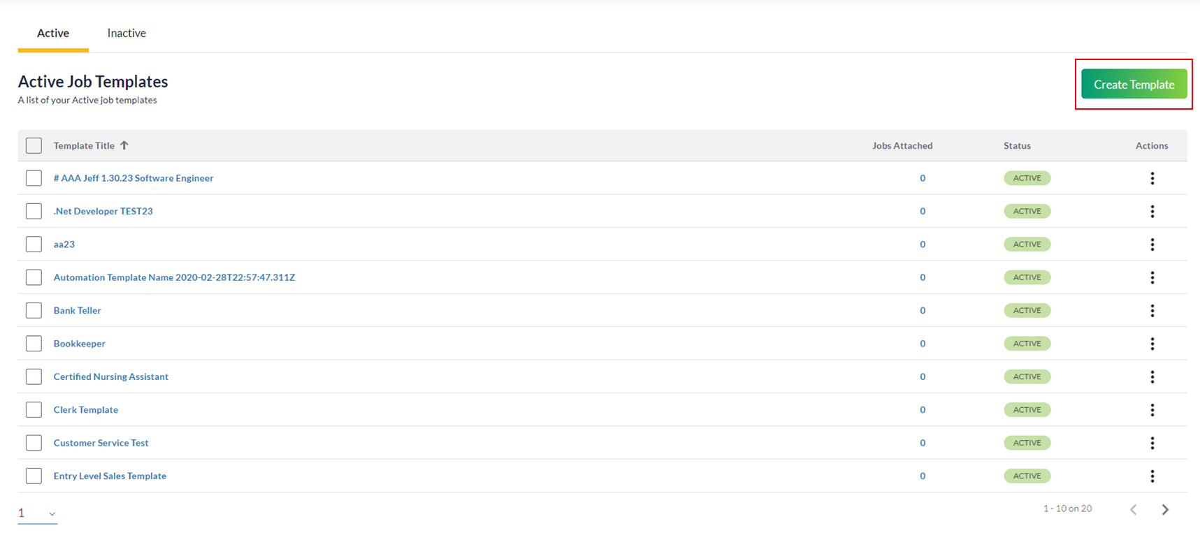
Task: Select the Active tab
Action: pos(53,33)
